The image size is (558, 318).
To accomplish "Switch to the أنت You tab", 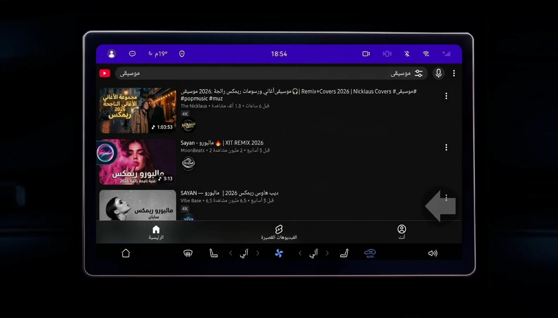I will pyautogui.click(x=401, y=232).
